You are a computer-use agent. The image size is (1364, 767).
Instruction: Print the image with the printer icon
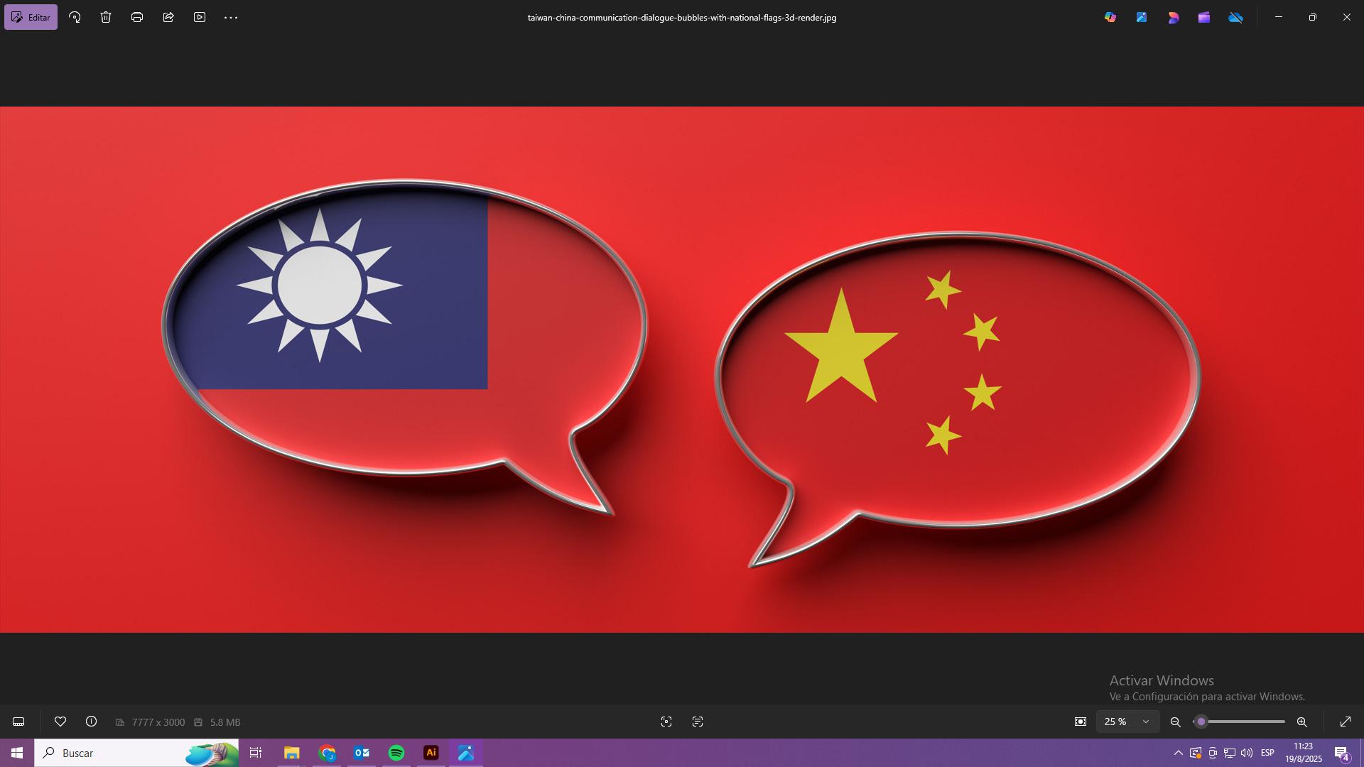137,17
